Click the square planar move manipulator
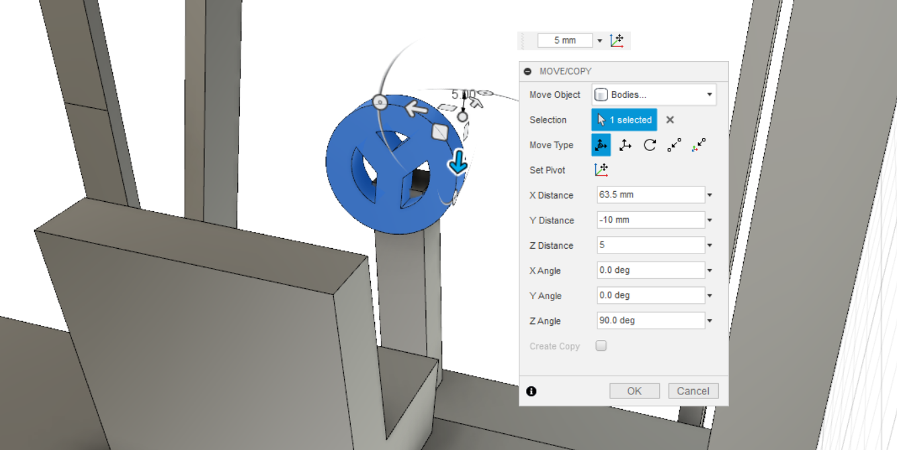The image size is (897, 450). (x=439, y=132)
